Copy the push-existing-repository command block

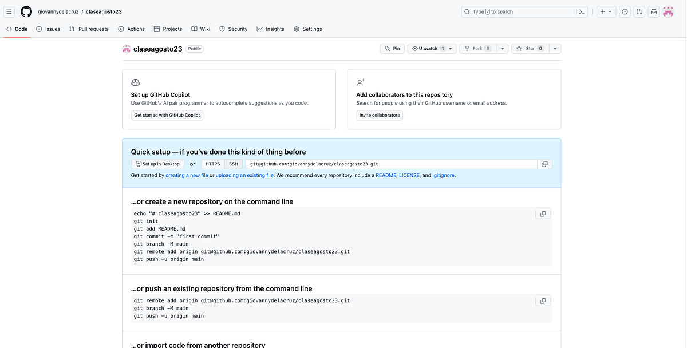(542, 300)
